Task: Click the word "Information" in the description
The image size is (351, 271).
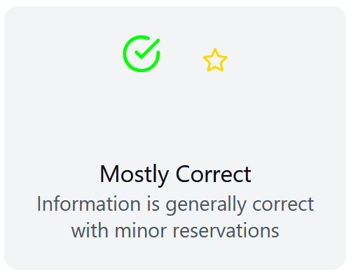Action: [89, 204]
